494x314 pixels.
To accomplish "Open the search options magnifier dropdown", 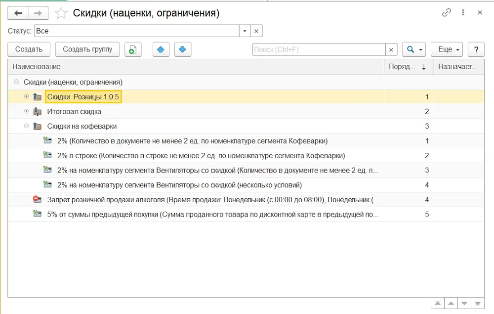I will coord(414,49).
